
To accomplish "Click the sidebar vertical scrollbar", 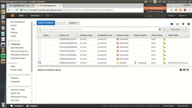I will (31, 47).
